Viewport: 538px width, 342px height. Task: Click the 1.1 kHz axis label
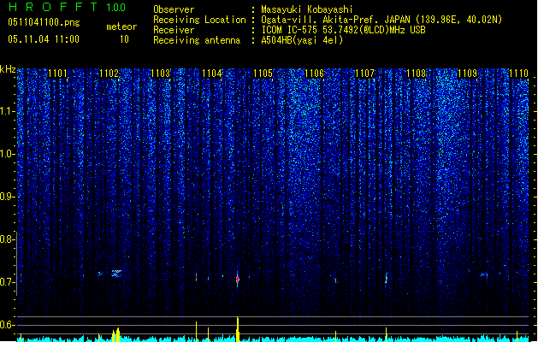tap(7, 111)
